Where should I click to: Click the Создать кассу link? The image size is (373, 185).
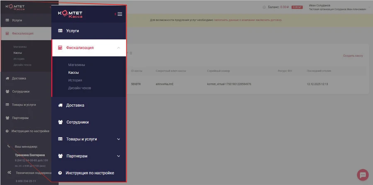(353, 55)
